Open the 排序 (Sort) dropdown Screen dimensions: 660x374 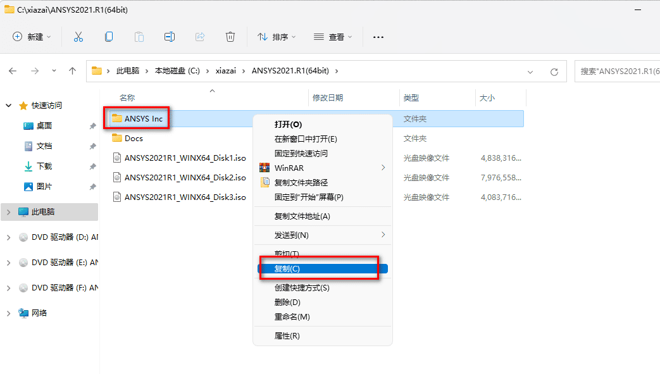coord(277,37)
